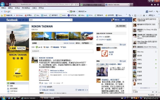Screen dimensions: 160x100
Task: Open the 檢視(V) menu
Action: (17, 8)
